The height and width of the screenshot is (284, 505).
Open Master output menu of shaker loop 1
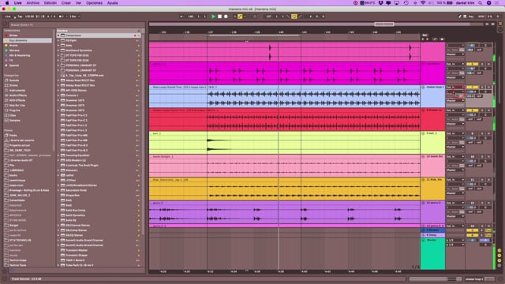[455, 101]
